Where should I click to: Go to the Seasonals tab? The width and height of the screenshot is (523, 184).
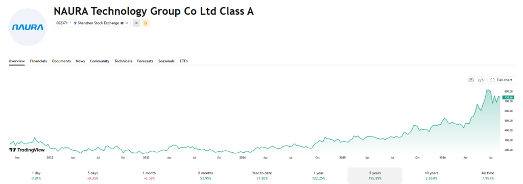click(167, 61)
